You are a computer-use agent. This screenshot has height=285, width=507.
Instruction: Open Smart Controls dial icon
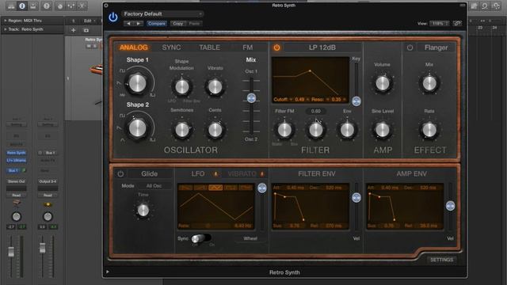(60, 6)
